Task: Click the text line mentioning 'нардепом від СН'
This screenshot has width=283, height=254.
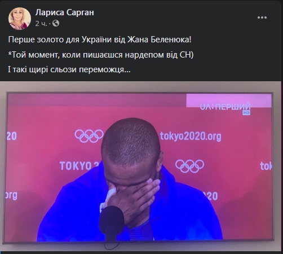Action: coord(101,55)
